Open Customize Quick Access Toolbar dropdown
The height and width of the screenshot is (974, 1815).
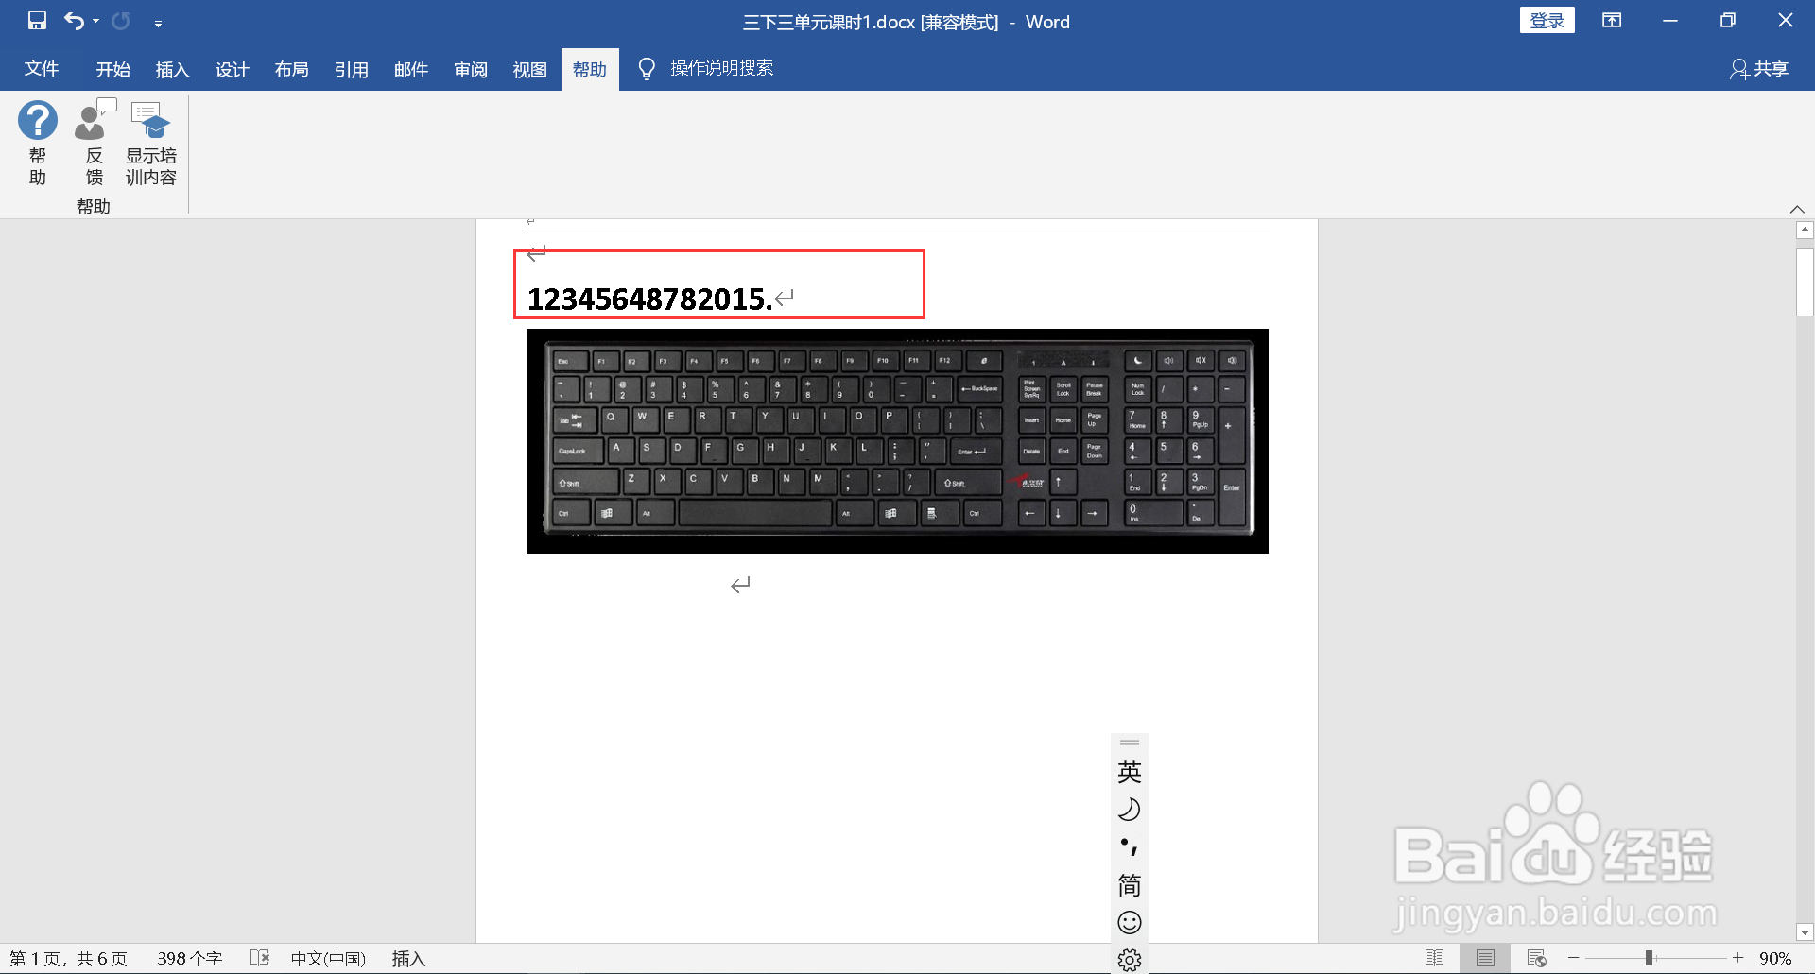click(x=158, y=22)
